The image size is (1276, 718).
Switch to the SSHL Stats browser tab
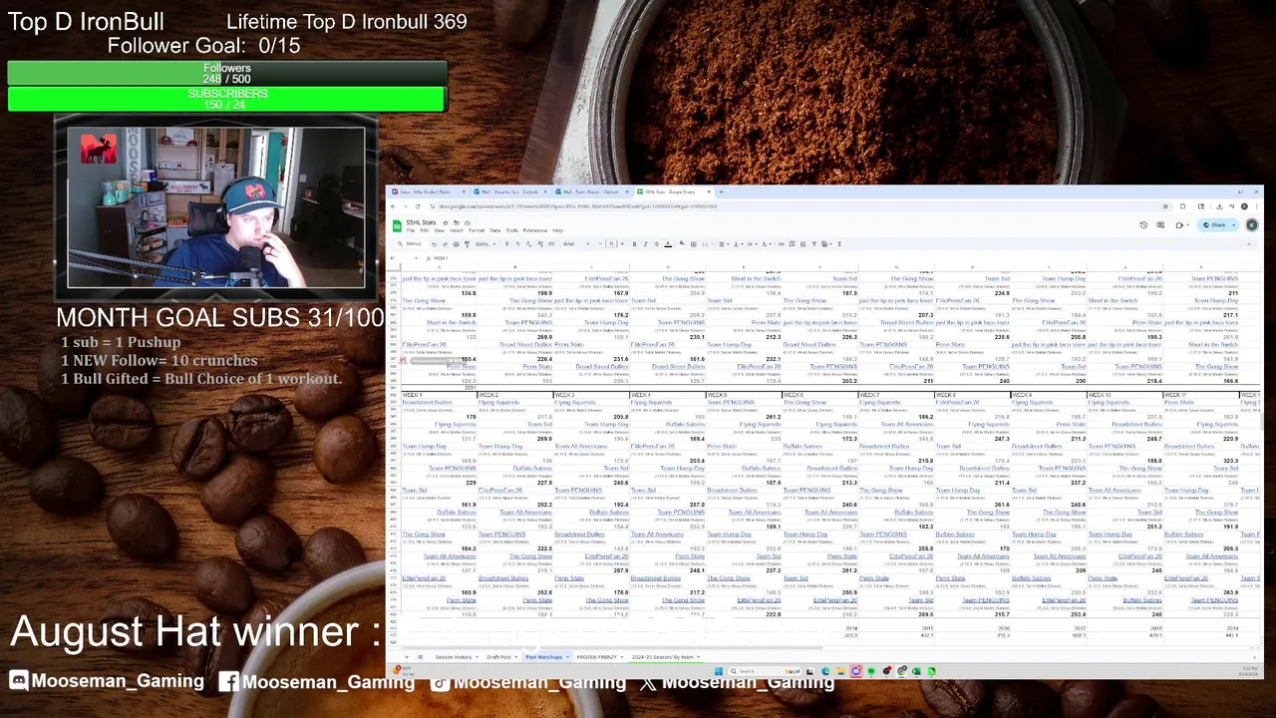(x=674, y=191)
